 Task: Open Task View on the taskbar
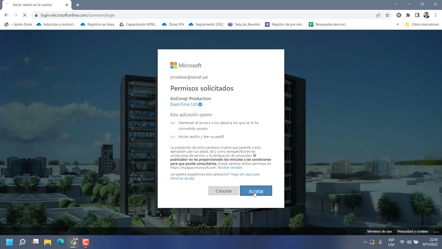[35, 242]
